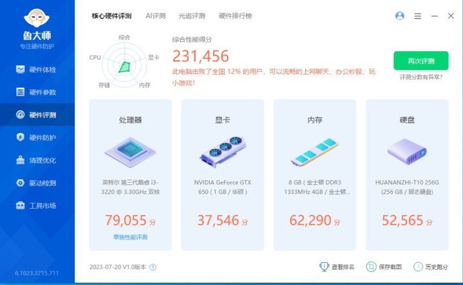
Task: Open 清理优化 in the sidebar
Action: coord(37,160)
